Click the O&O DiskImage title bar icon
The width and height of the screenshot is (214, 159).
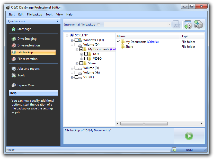(x=8, y=7)
